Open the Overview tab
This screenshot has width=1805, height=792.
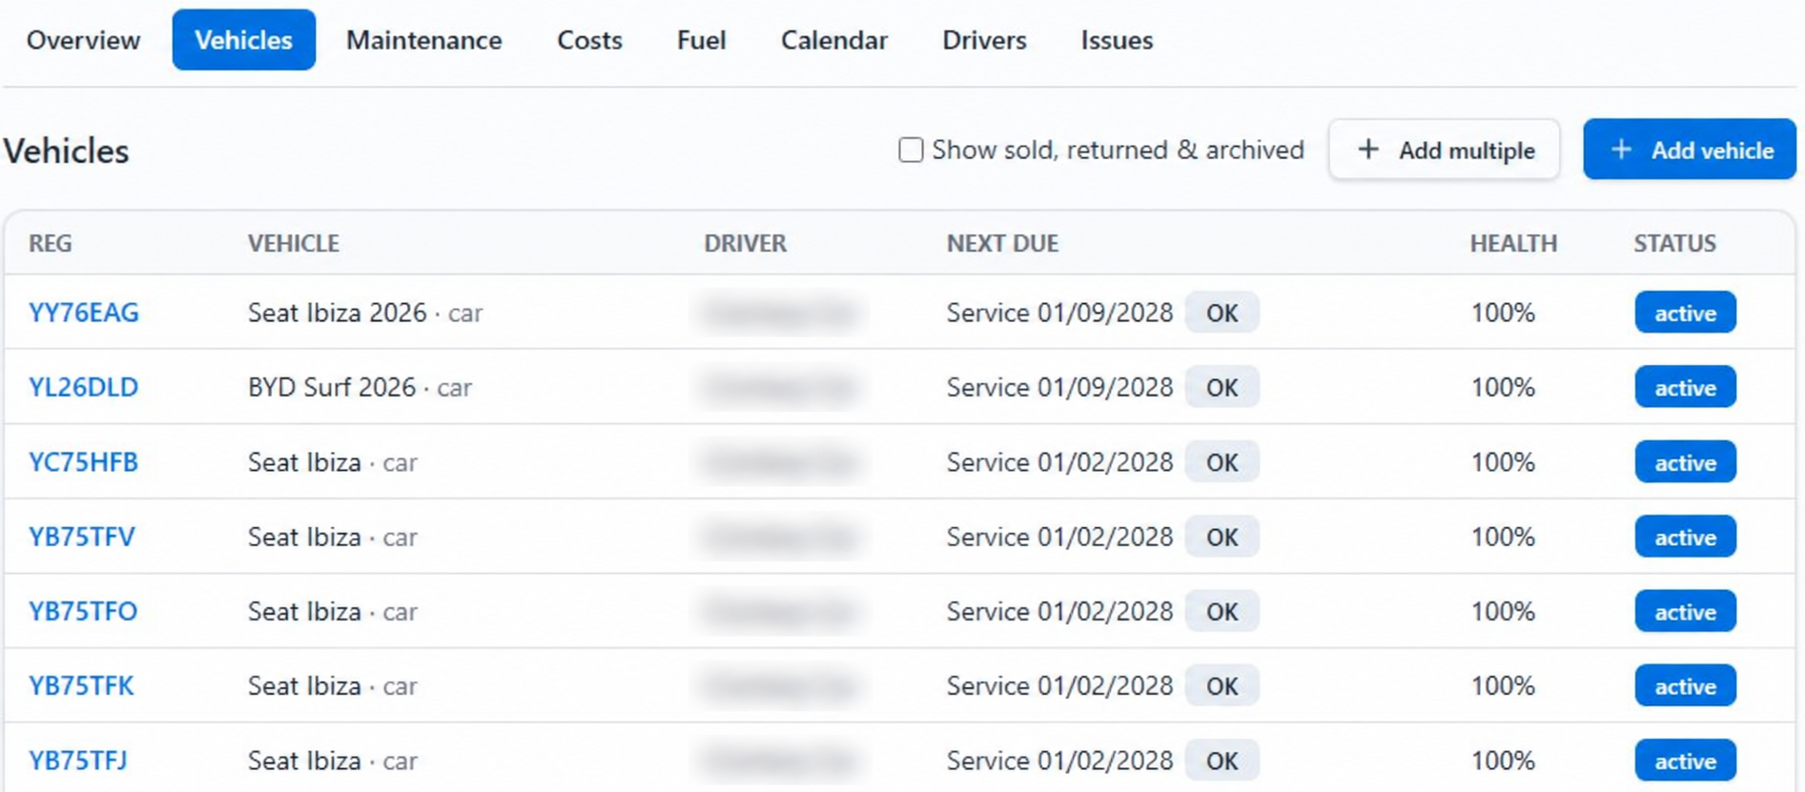83,40
